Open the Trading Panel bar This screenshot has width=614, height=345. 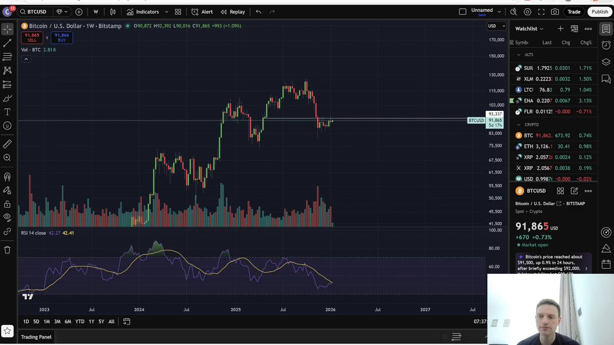pyautogui.click(x=36, y=337)
